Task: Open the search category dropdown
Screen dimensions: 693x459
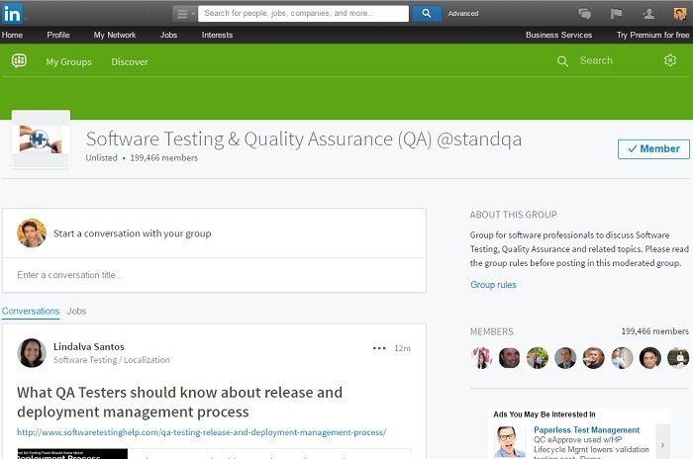Action: click(x=185, y=14)
